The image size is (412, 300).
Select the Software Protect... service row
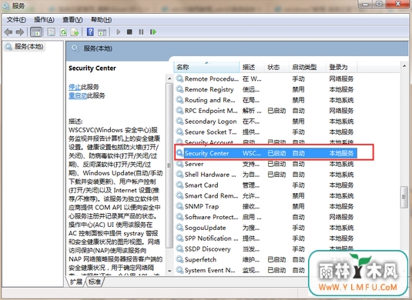pyautogui.click(x=266, y=217)
